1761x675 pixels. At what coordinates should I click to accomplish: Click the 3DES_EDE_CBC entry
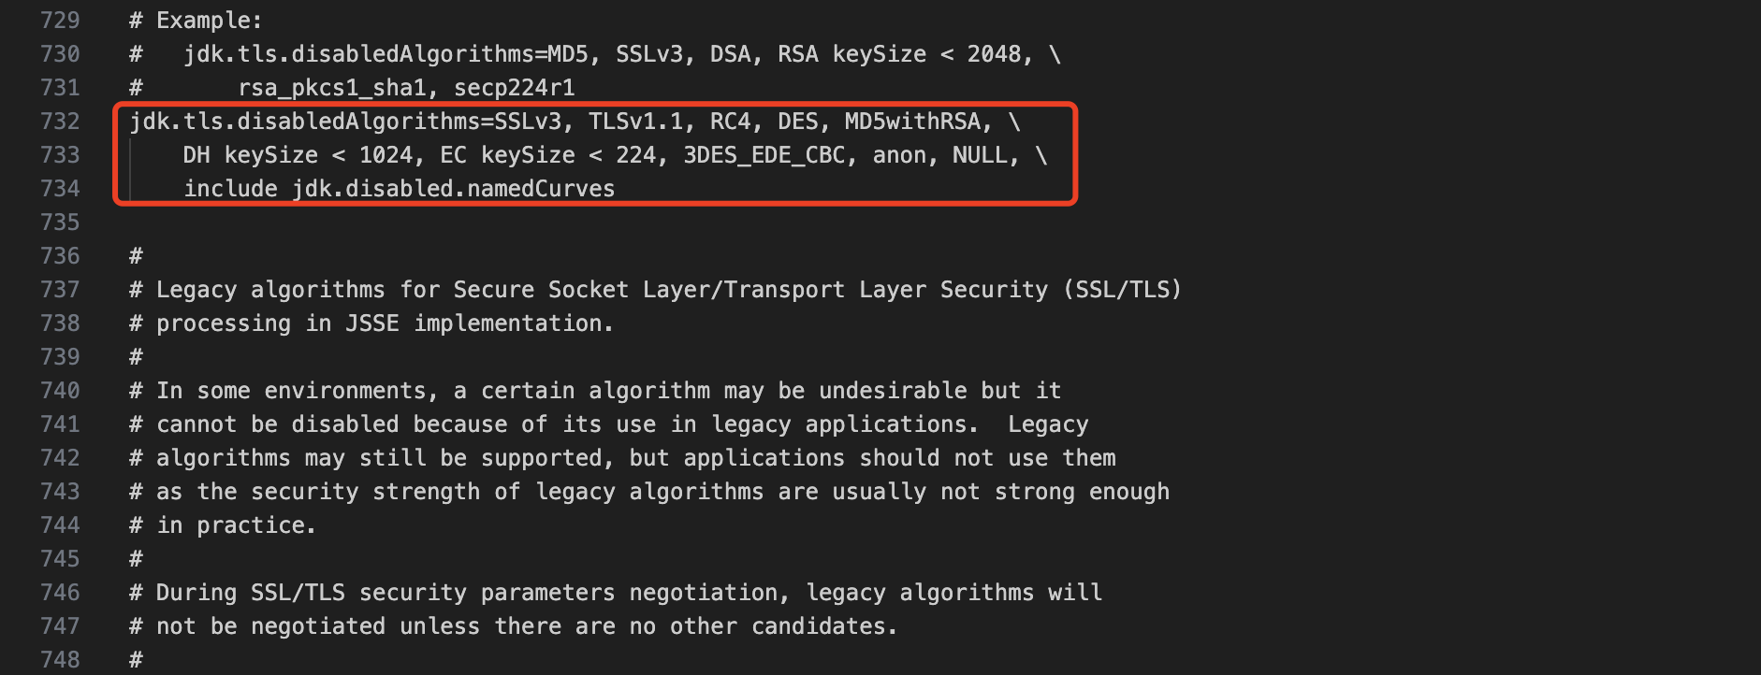(x=764, y=155)
